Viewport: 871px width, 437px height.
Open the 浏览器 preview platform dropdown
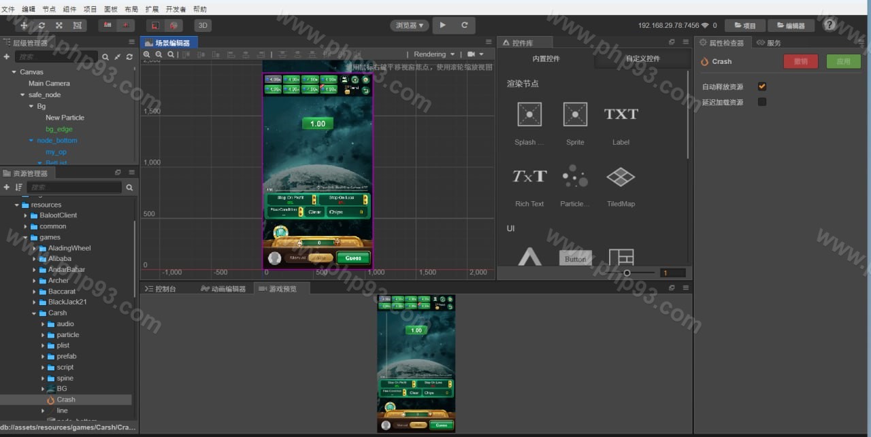[409, 25]
